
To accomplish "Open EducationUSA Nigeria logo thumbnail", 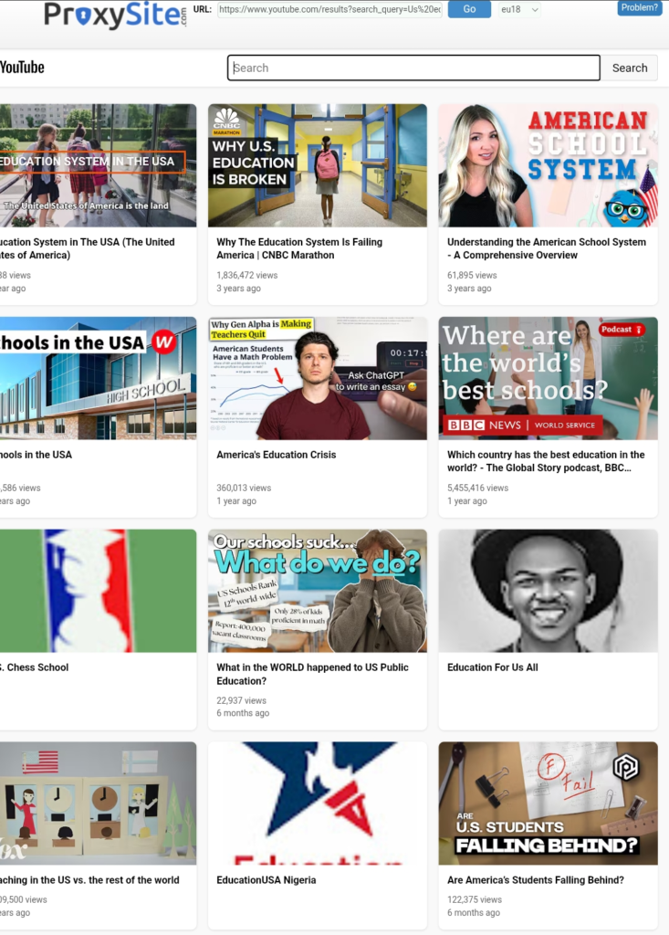I will (318, 804).
